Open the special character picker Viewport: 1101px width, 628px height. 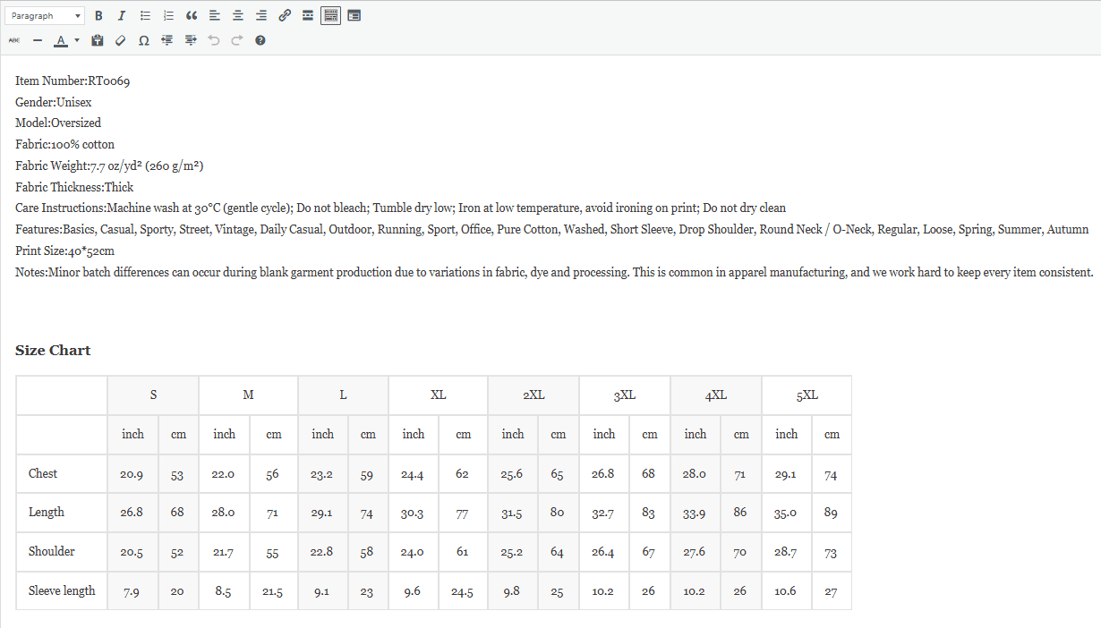point(144,40)
